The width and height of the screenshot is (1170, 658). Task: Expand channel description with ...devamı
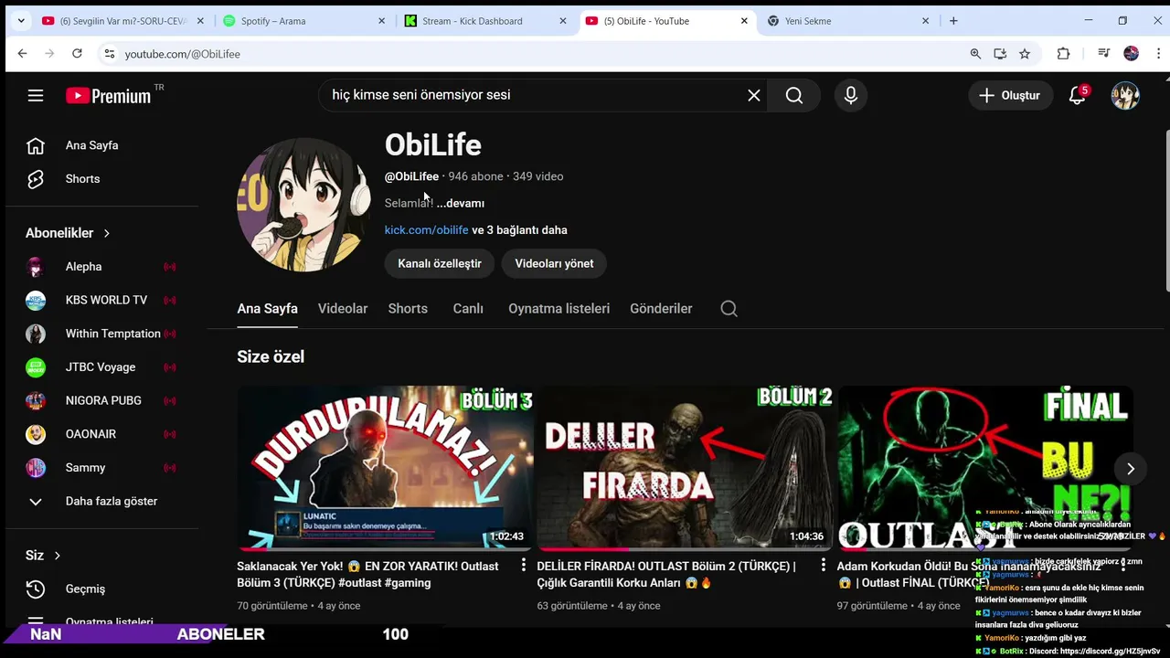pyautogui.click(x=461, y=203)
